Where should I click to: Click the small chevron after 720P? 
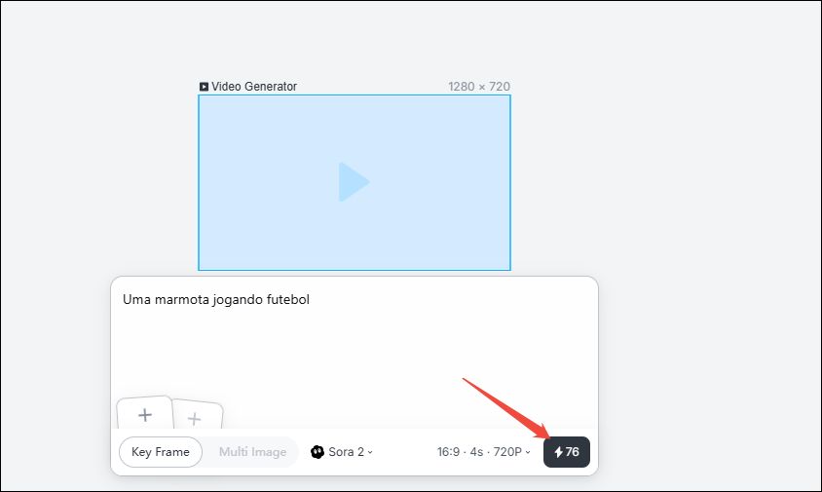(528, 452)
